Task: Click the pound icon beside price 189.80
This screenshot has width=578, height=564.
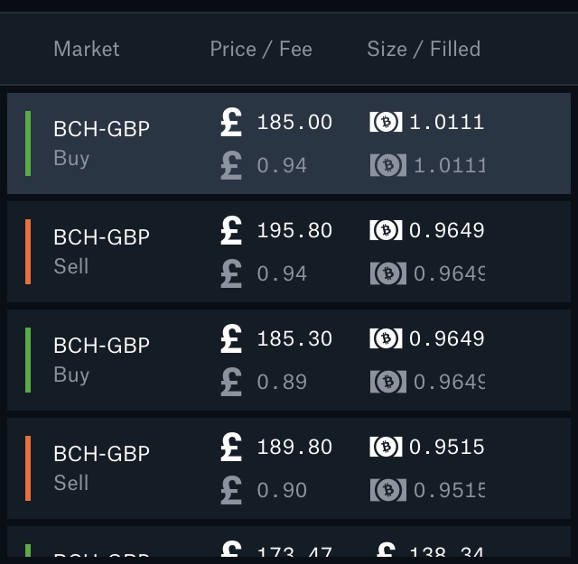Action: [x=231, y=448]
